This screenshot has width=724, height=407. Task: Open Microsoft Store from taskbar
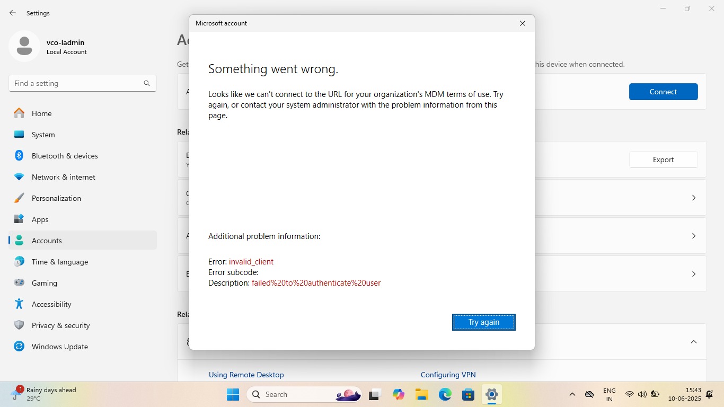(x=469, y=394)
